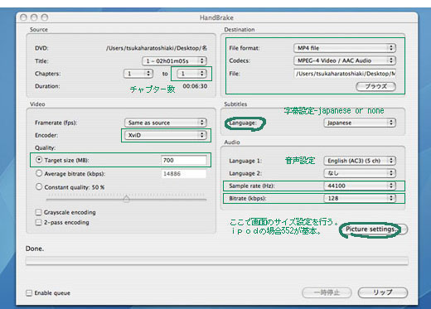Click the リップ rip button
This screenshot has height=309, width=431.
(x=383, y=292)
